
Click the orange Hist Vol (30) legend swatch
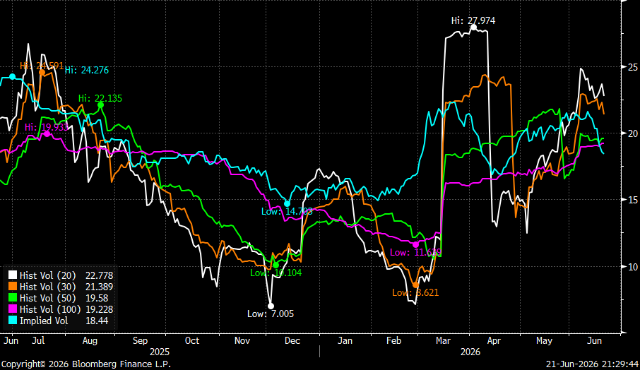[x=13, y=287]
